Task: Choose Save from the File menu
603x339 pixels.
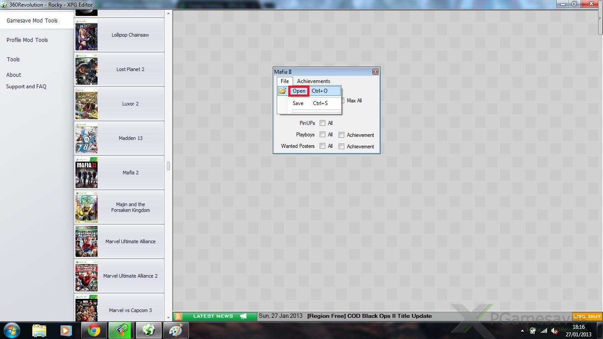Action: (x=298, y=103)
